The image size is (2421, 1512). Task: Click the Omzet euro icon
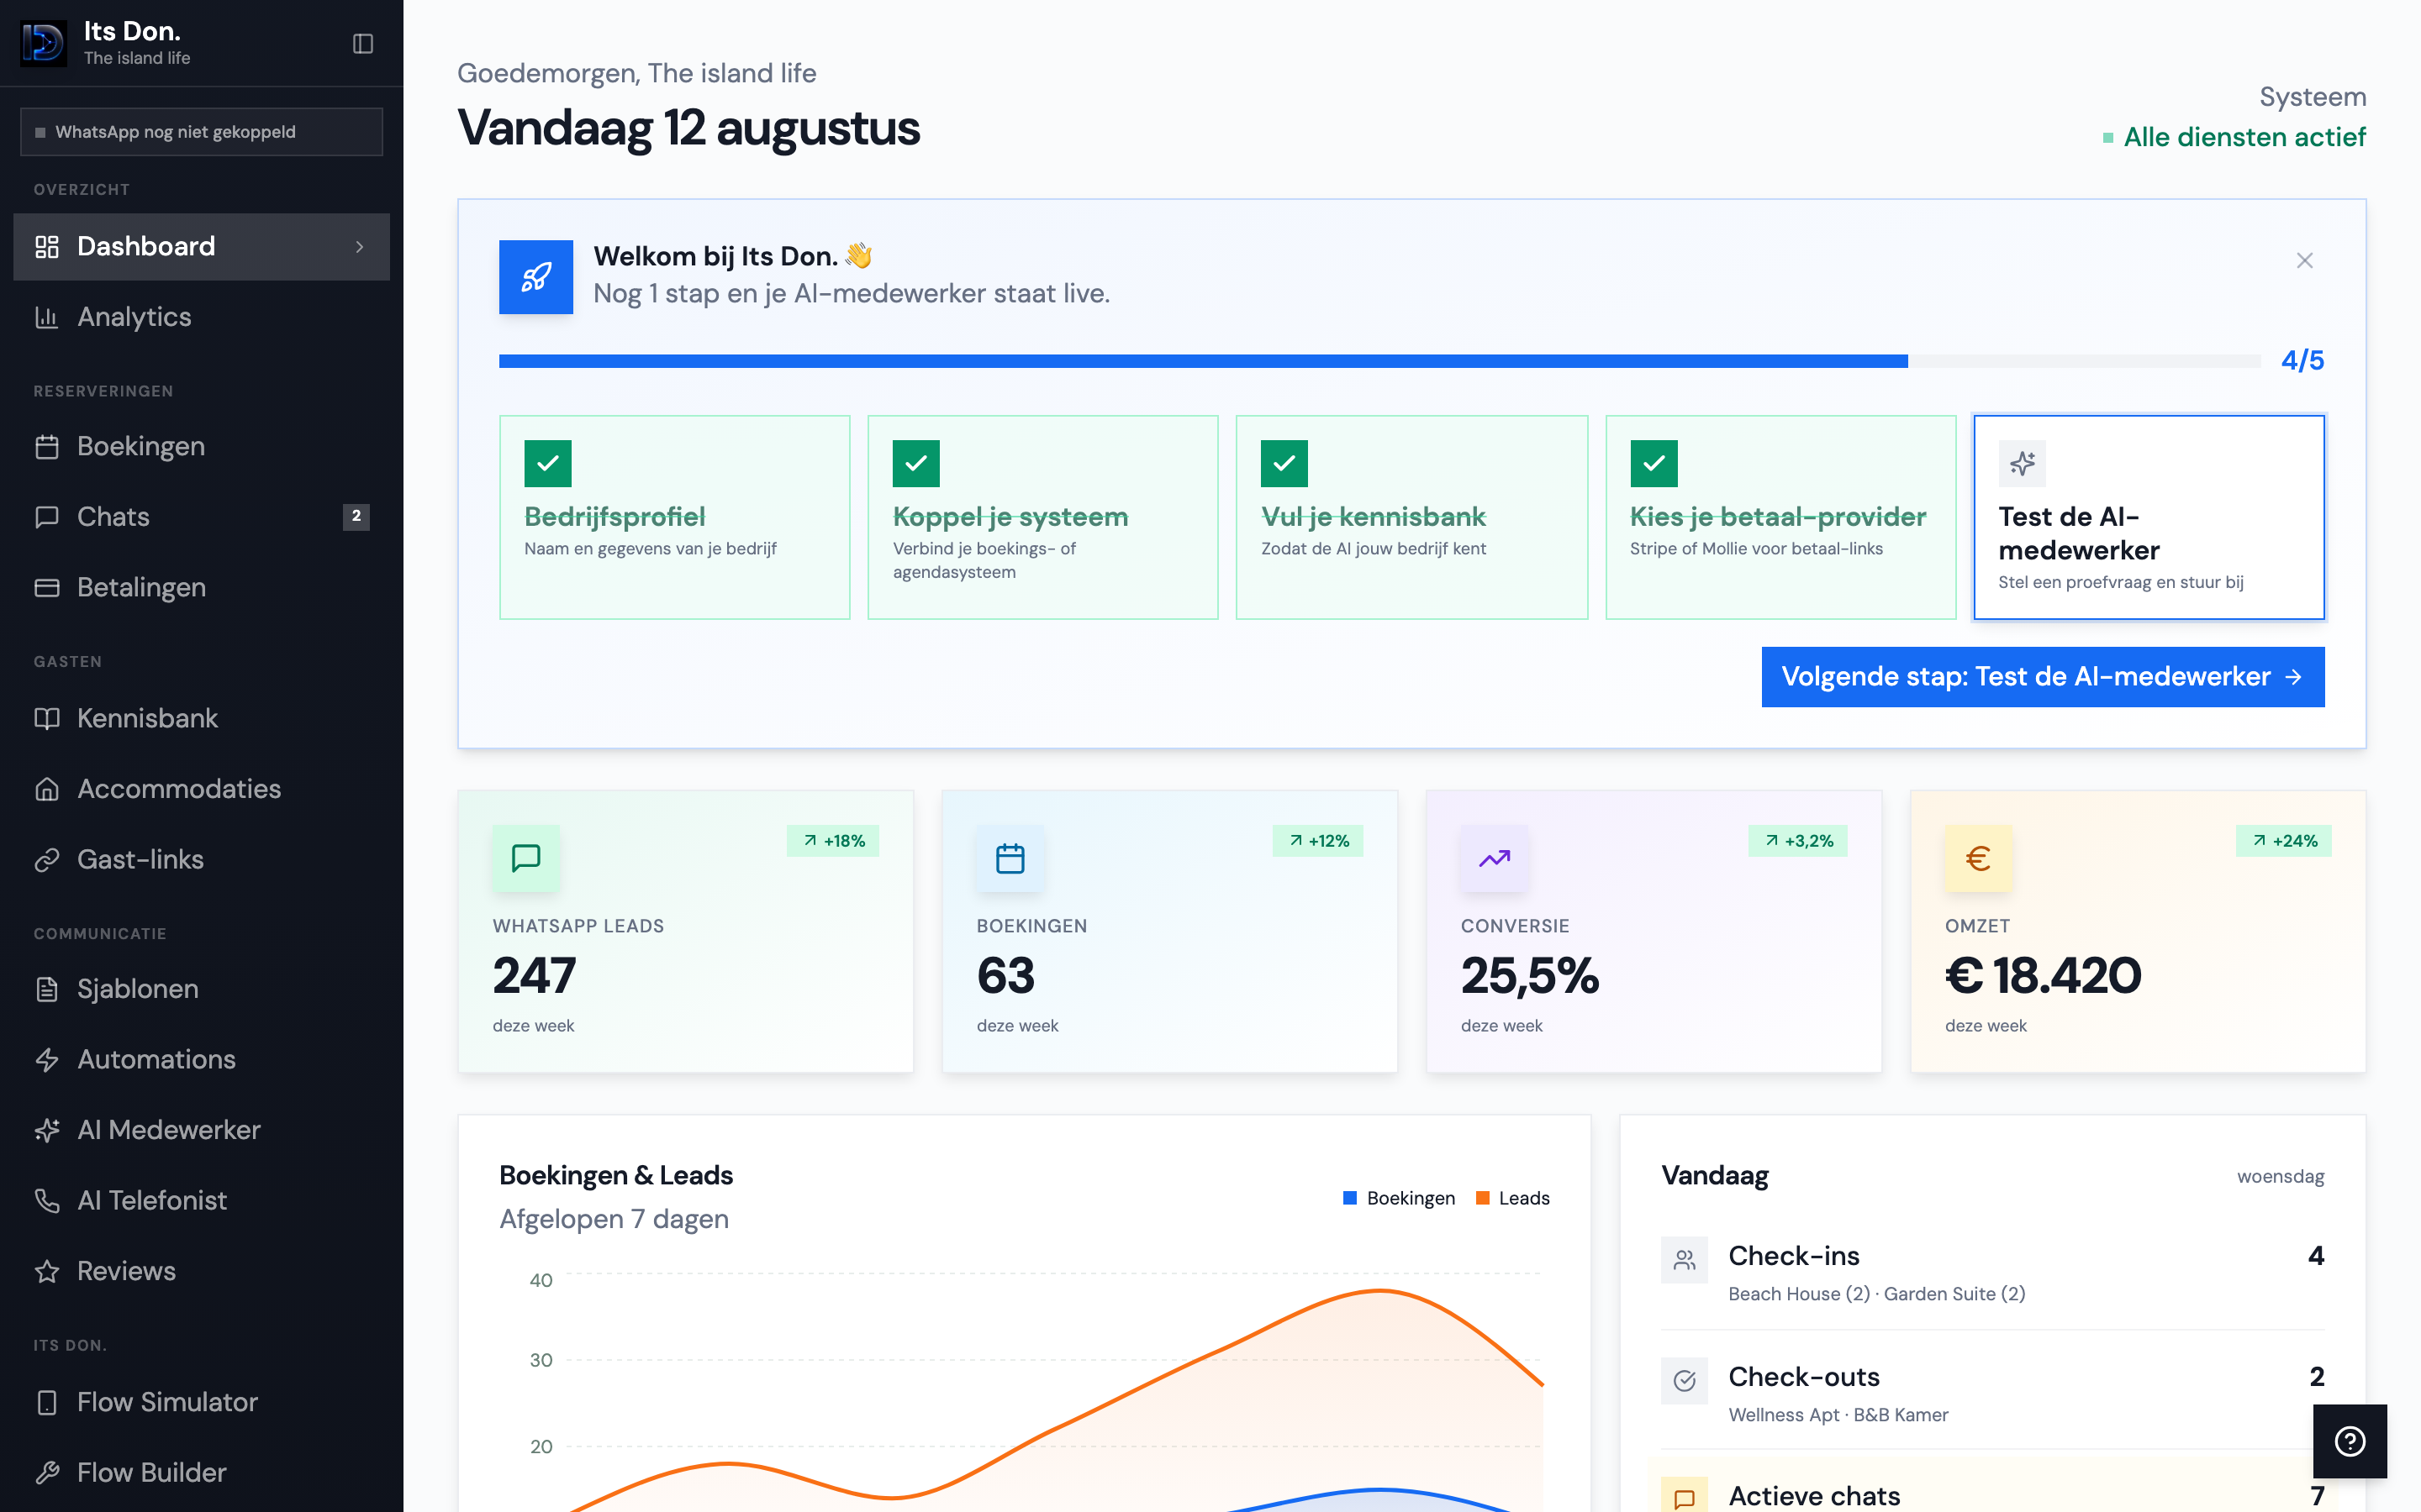[1979, 858]
